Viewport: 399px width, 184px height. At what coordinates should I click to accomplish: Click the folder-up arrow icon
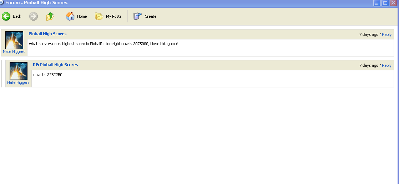coord(50,16)
